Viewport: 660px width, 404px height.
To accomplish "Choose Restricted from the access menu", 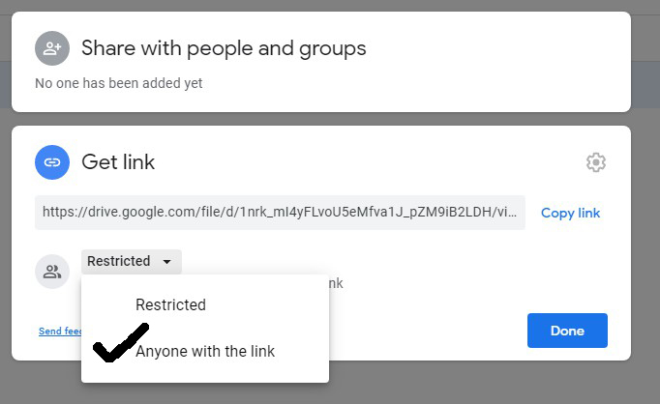I will 170,304.
